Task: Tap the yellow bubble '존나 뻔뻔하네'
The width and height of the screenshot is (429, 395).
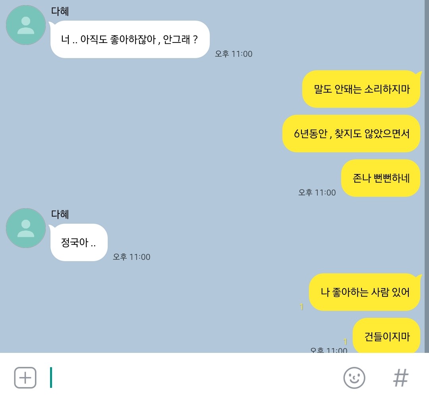Action: [381, 178]
